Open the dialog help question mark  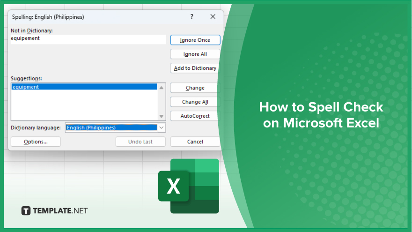[192, 17]
